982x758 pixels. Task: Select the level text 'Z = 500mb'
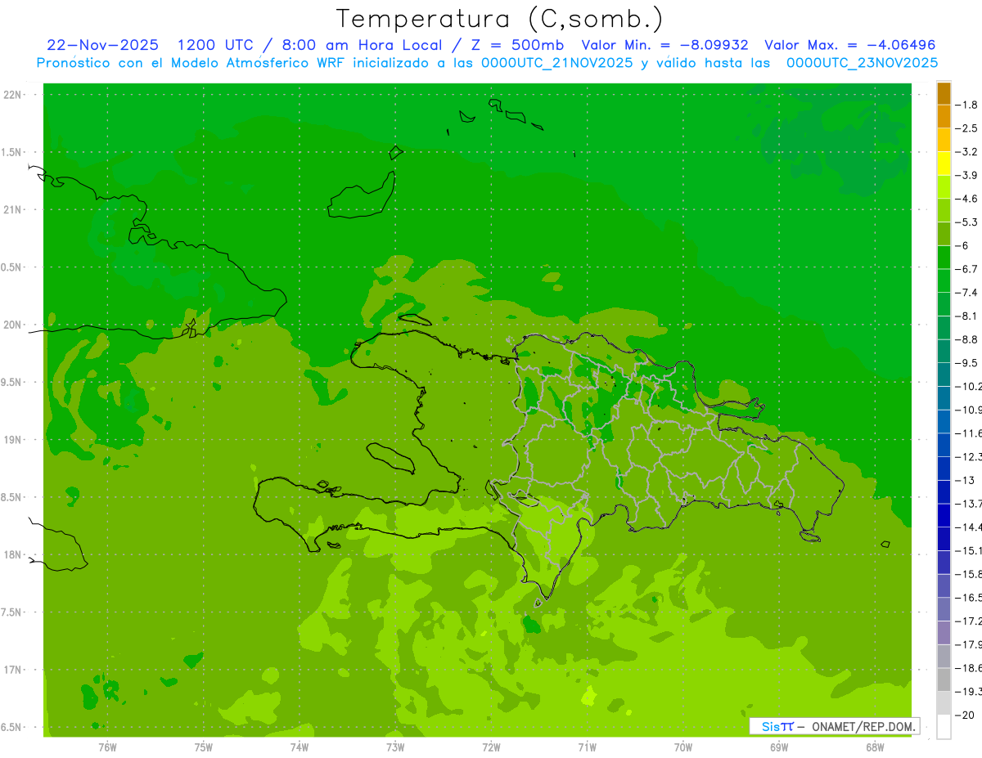[516, 45]
